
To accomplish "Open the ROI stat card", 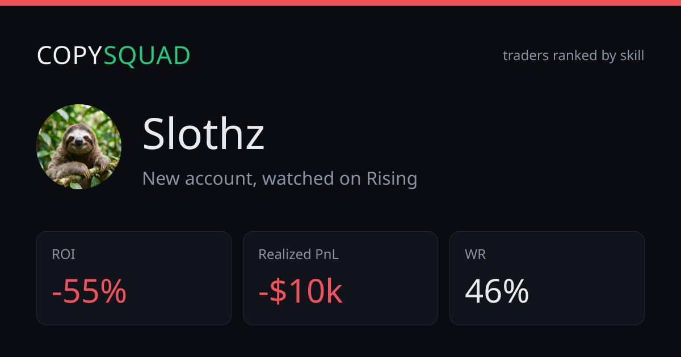I will pyautogui.click(x=134, y=278).
